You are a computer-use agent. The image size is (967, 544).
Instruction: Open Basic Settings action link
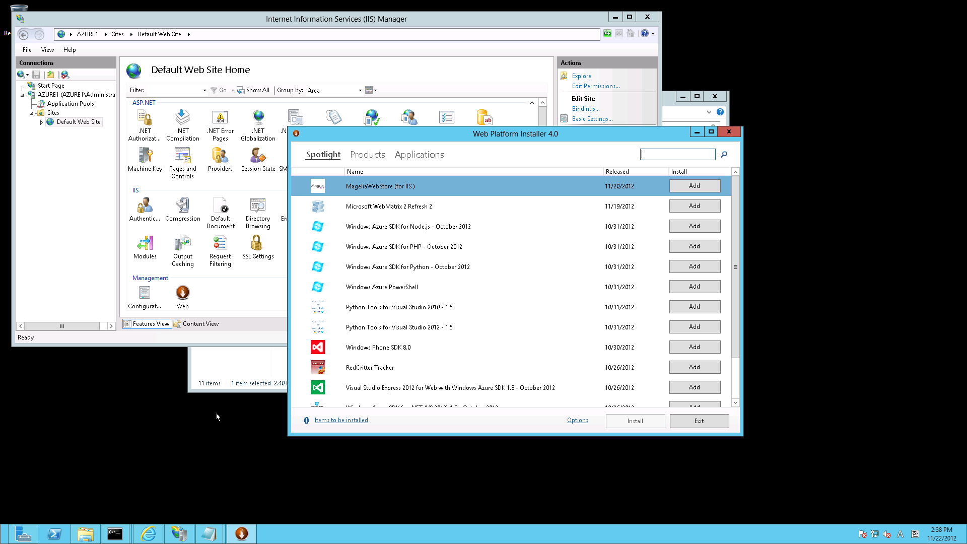[592, 119]
